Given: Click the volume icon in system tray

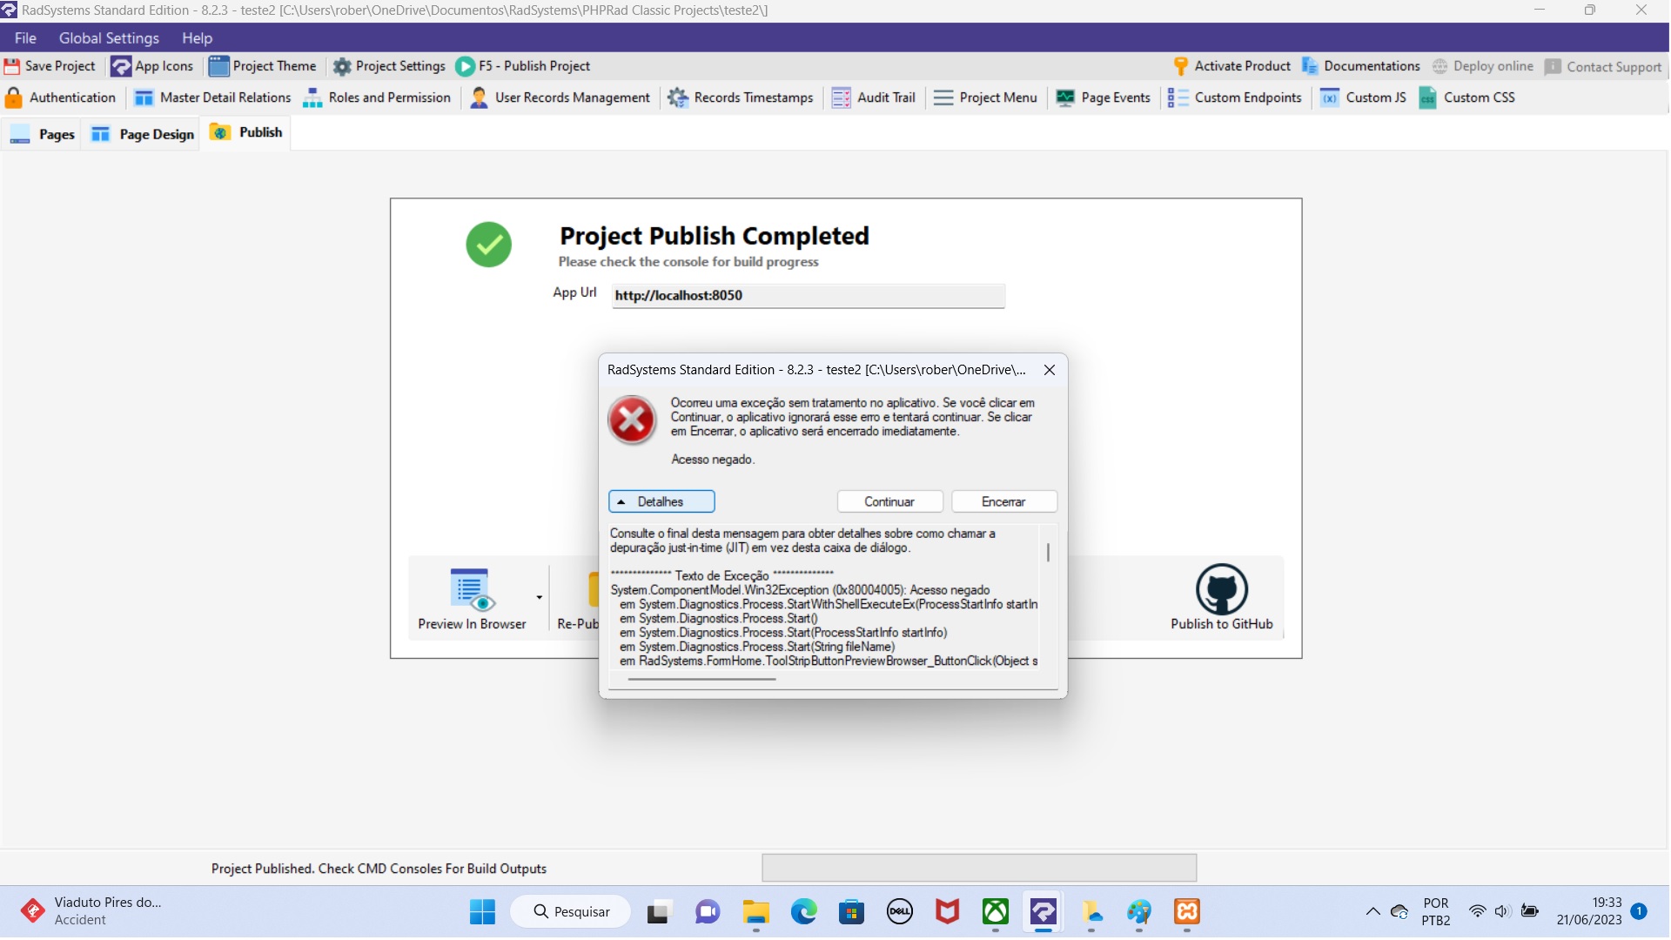Looking at the screenshot, I should click(1502, 912).
